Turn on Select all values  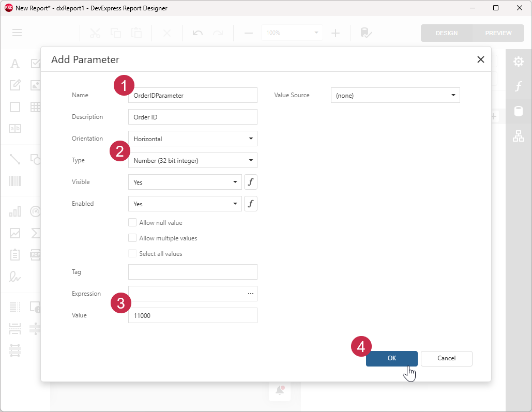point(132,253)
